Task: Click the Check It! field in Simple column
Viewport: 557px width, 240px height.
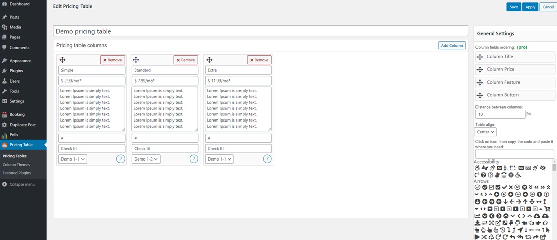Action: point(92,149)
